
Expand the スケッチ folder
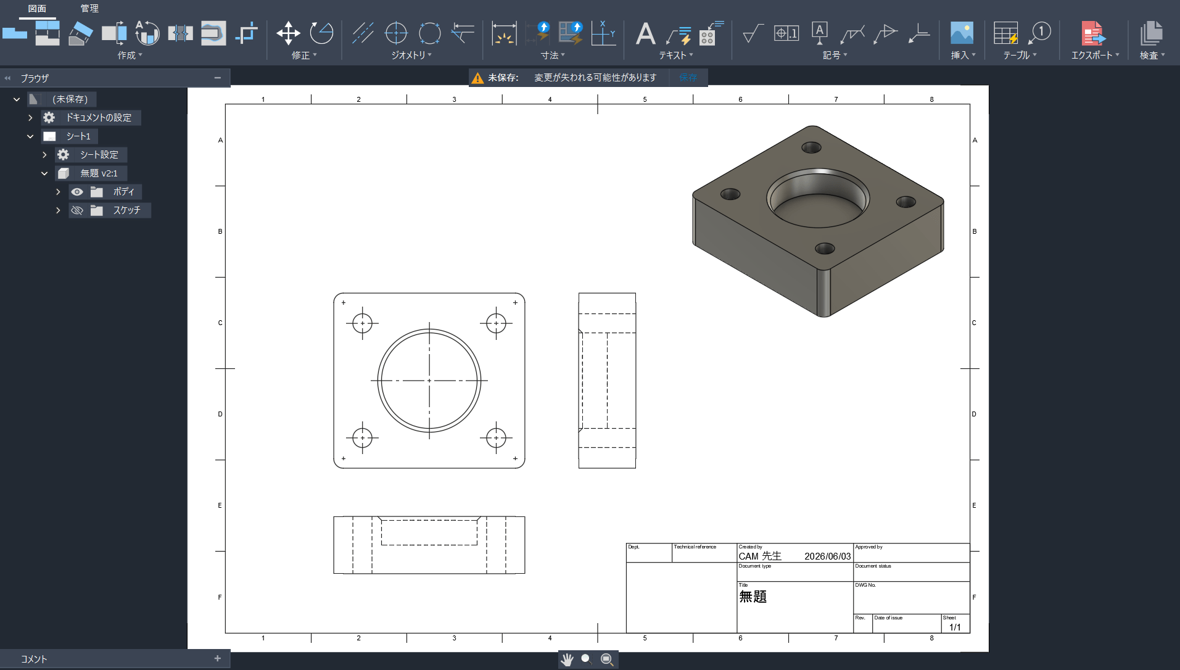click(x=58, y=210)
